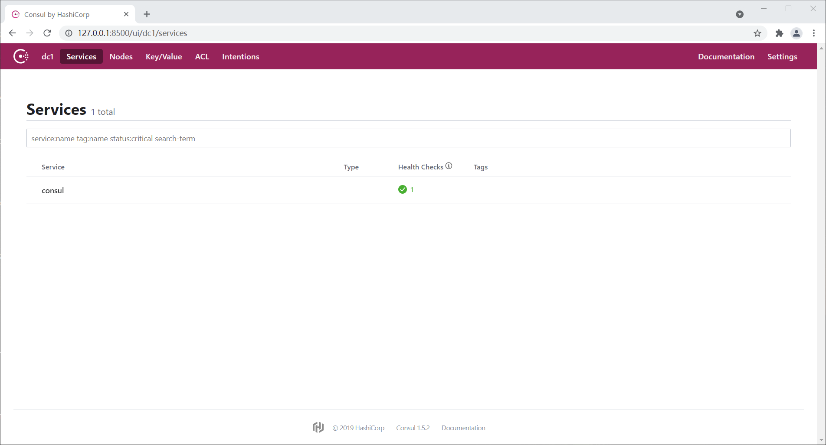
Task: Reload the page with the refresh icon
Action: [47, 33]
